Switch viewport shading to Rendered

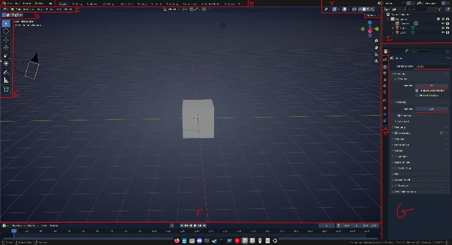pos(373,9)
